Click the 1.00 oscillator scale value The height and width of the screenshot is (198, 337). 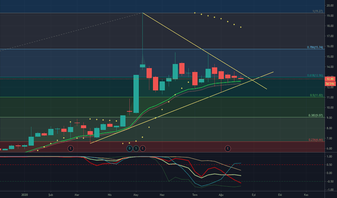[329, 157]
